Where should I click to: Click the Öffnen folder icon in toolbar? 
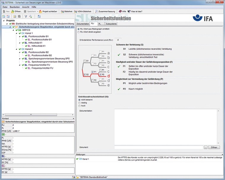[13, 11]
